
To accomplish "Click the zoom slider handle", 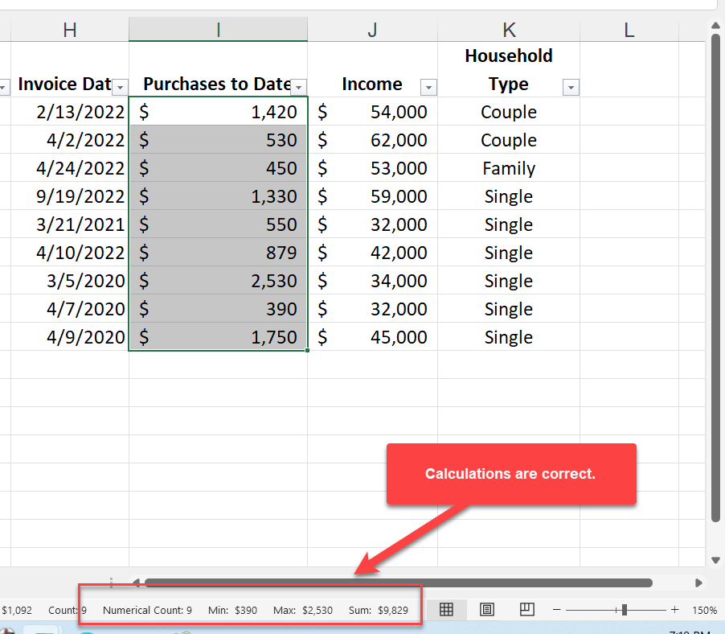I will pos(625,610).
